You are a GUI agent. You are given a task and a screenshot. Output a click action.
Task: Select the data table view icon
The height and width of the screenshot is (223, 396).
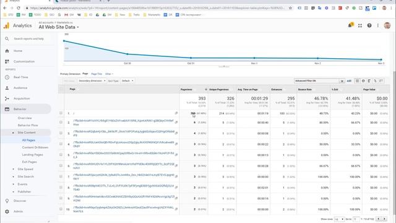(357, 81)
